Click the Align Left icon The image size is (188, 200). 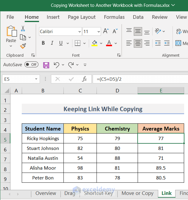click(129, 43)
